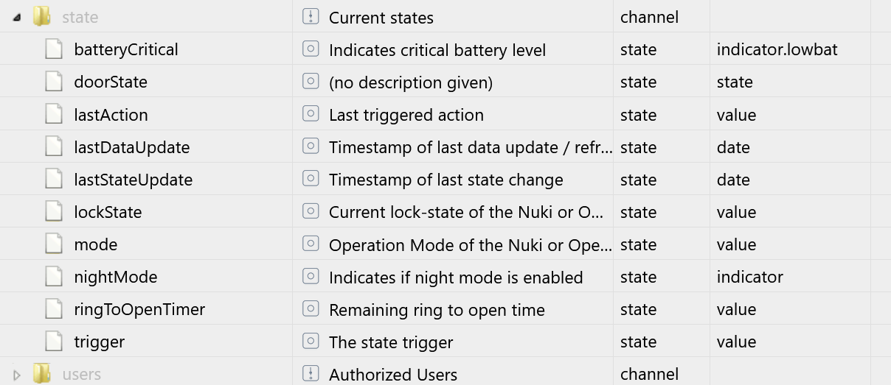Click the users folder icon
This screenshot has height=385, width=891.
(x=42, y=373)
